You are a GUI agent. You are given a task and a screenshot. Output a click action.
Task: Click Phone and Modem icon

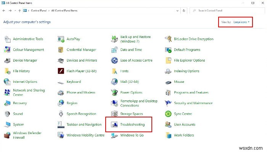61,93
